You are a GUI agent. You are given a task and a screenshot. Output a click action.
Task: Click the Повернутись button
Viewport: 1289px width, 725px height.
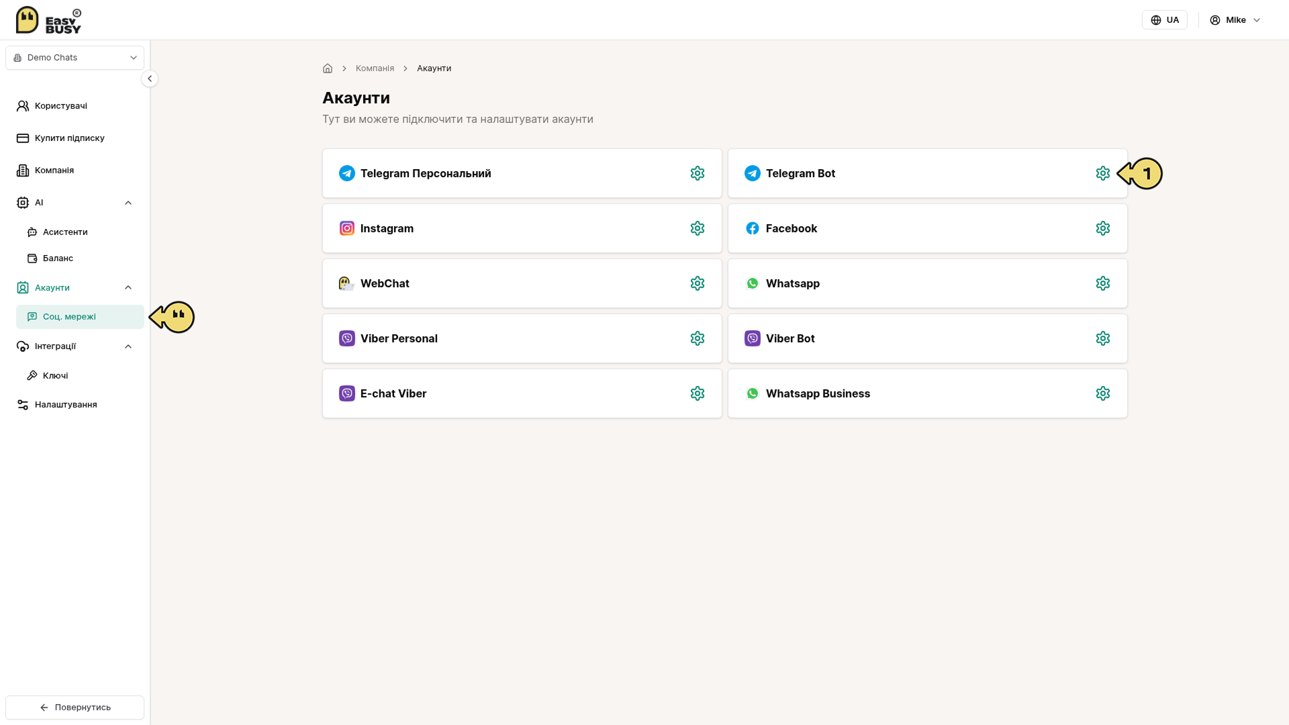[75, 708]
